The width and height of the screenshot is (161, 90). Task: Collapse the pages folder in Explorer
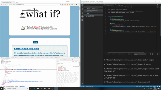[x=86, y=13]
